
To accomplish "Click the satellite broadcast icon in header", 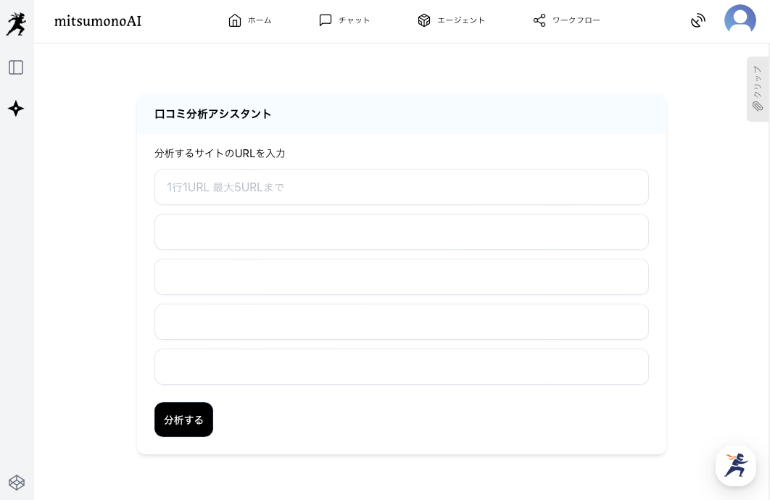I will [697, 20].
